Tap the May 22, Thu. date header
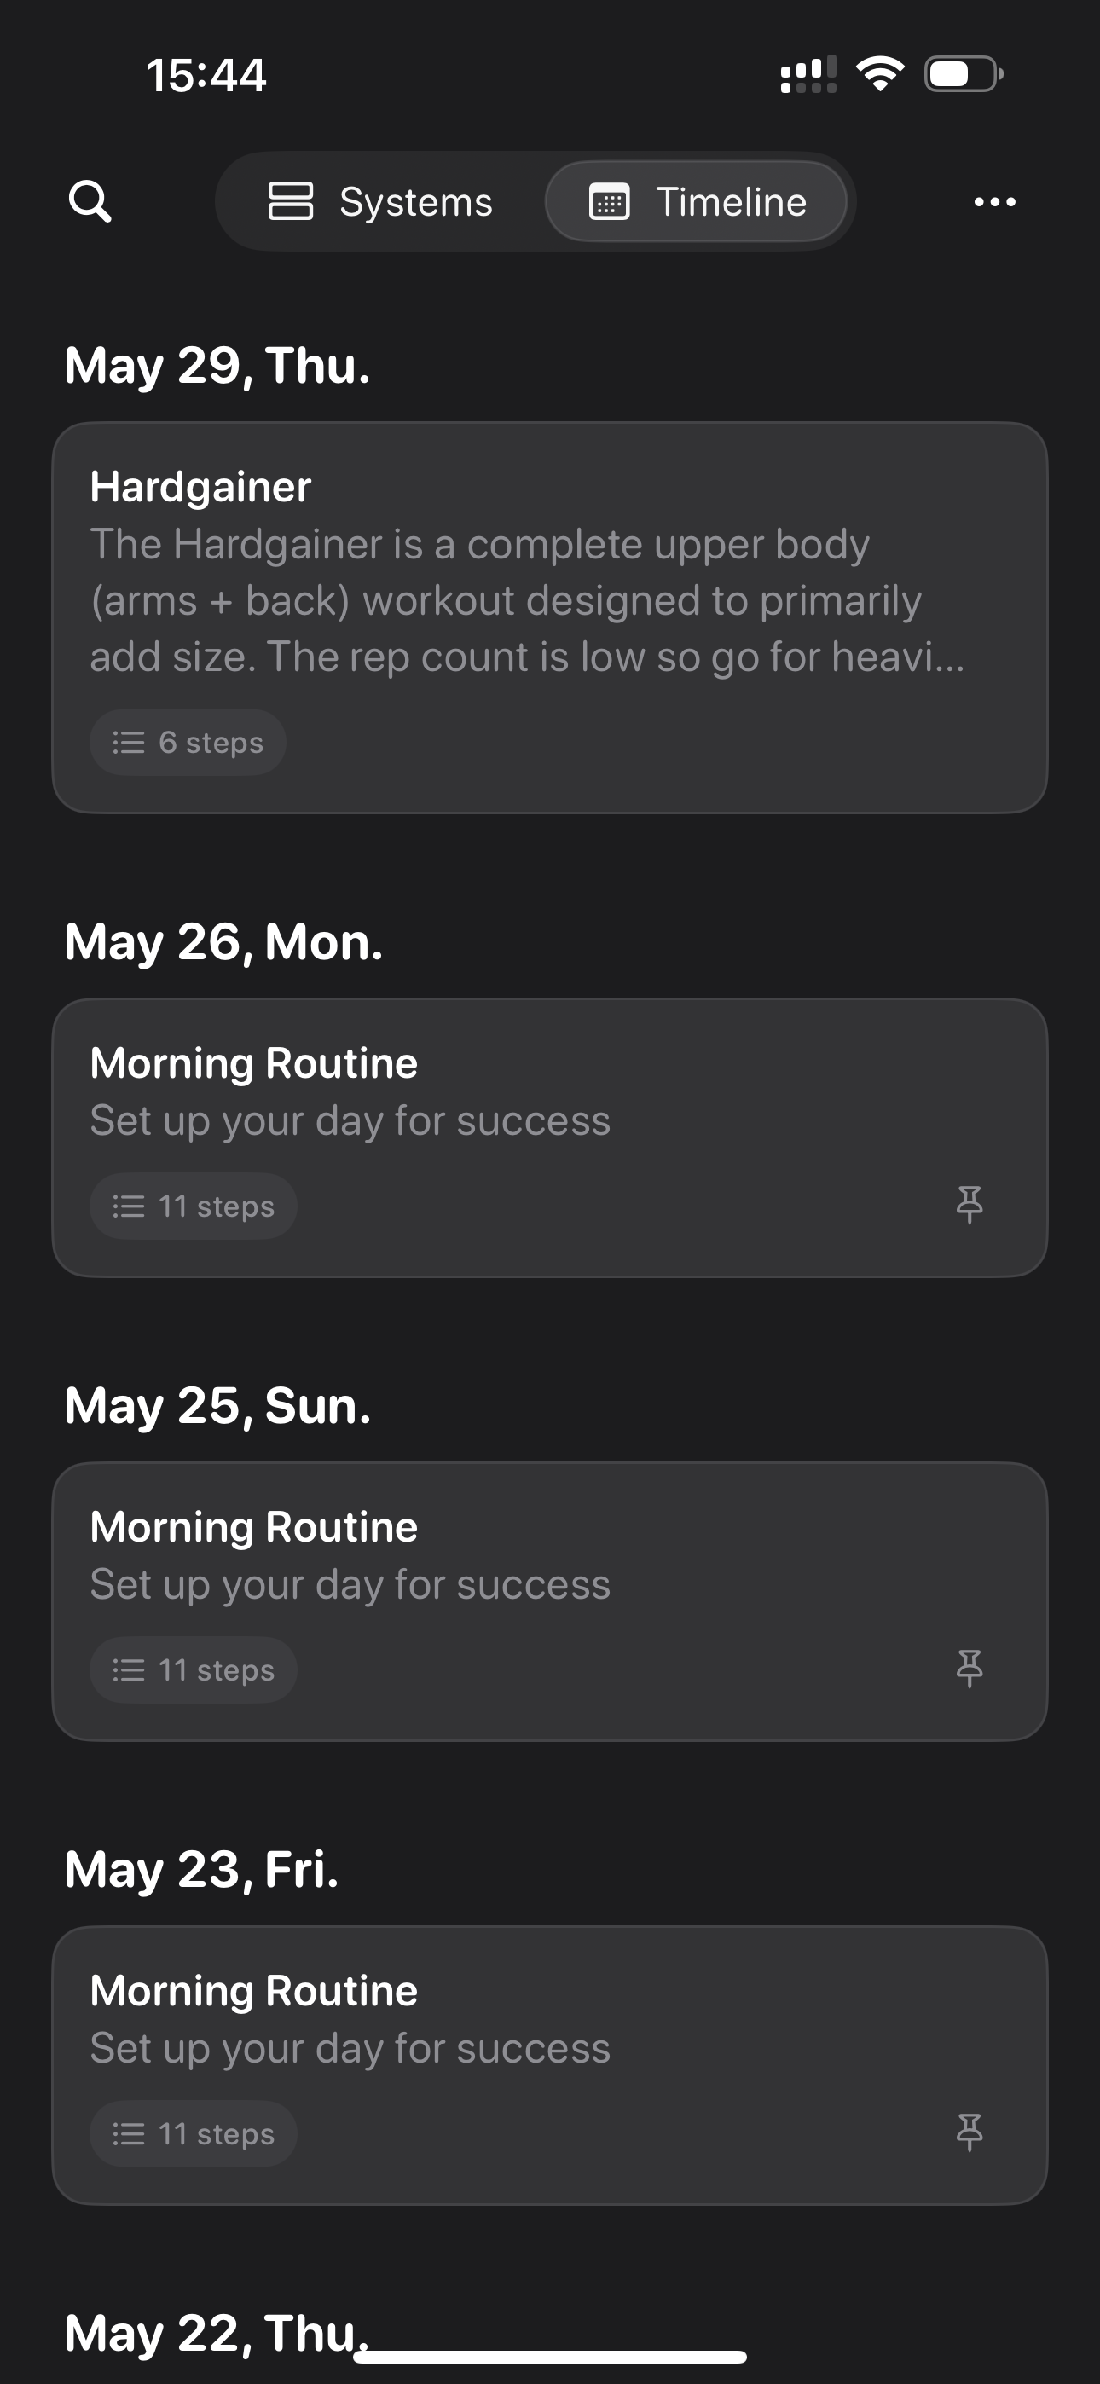 216,2332
